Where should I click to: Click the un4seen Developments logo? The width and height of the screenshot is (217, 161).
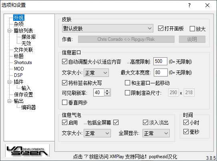click(27, 151)
